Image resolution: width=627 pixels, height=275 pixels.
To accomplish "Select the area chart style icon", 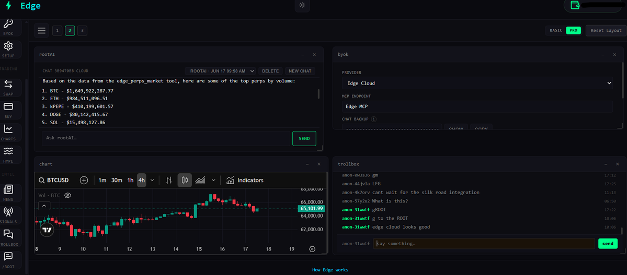I will click(200, 181).
